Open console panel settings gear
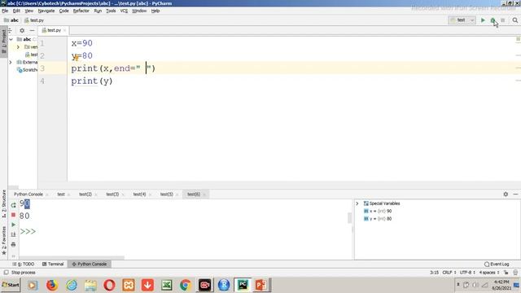This screenshot has width=521, height=293. (x=506, y=194)
